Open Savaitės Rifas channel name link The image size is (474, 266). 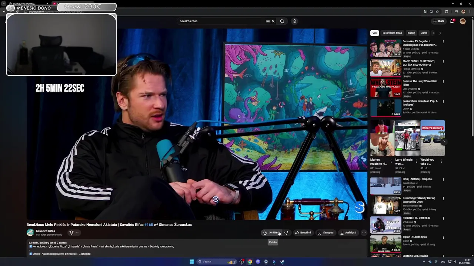pyautogui.click(x=46, y=231)
